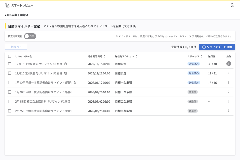Click the date 2025/12/15 09:00
240x160 pixels.
[x=99, y=64]
